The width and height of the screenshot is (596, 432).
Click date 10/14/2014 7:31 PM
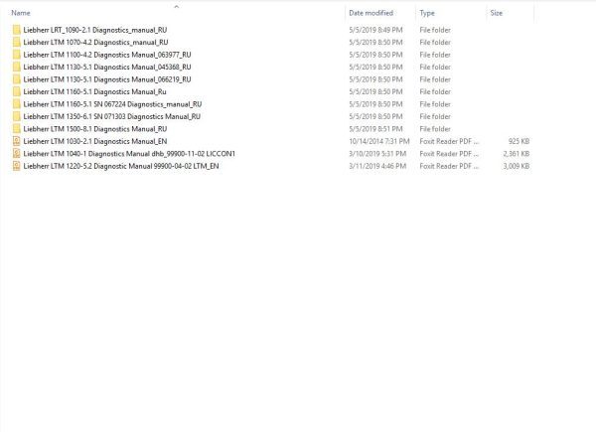(379, 141)
